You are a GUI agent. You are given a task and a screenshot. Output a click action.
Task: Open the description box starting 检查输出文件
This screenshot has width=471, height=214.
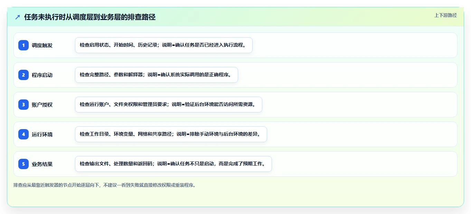[173, 164]
